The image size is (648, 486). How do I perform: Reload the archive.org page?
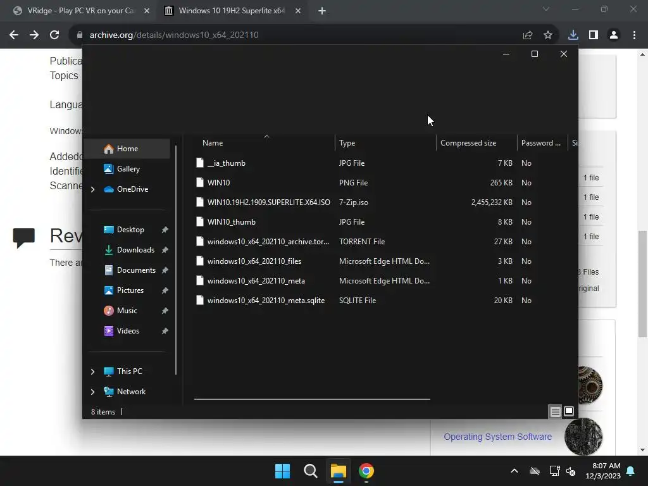pyautogui.click(x=54, y=35)
